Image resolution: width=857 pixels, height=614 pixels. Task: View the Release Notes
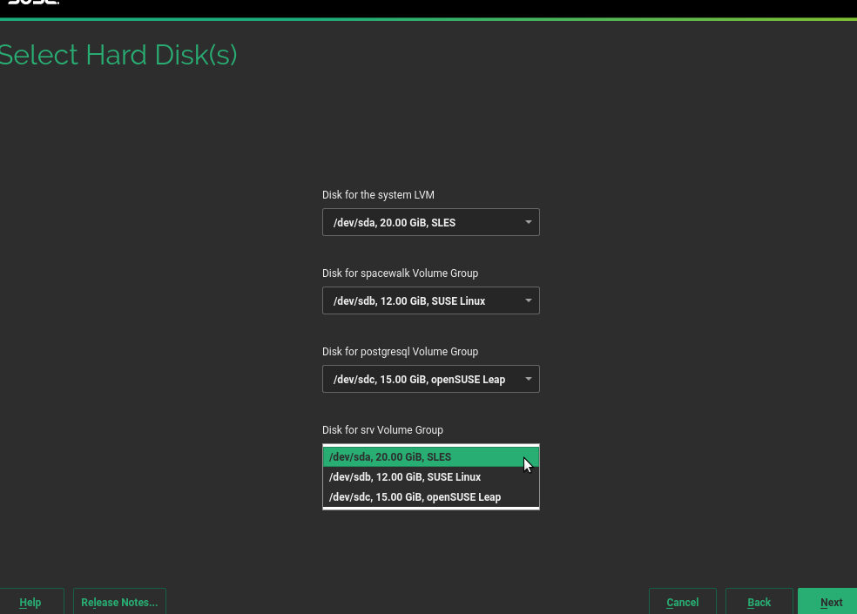119,602
